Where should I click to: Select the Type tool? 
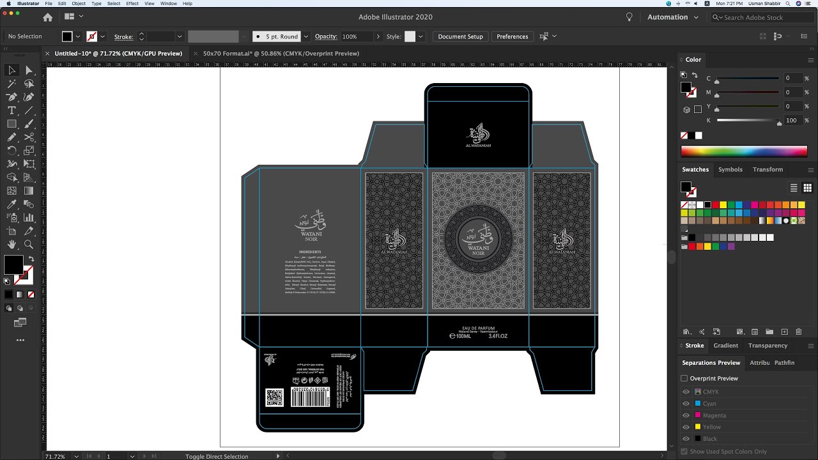point(12,111)
